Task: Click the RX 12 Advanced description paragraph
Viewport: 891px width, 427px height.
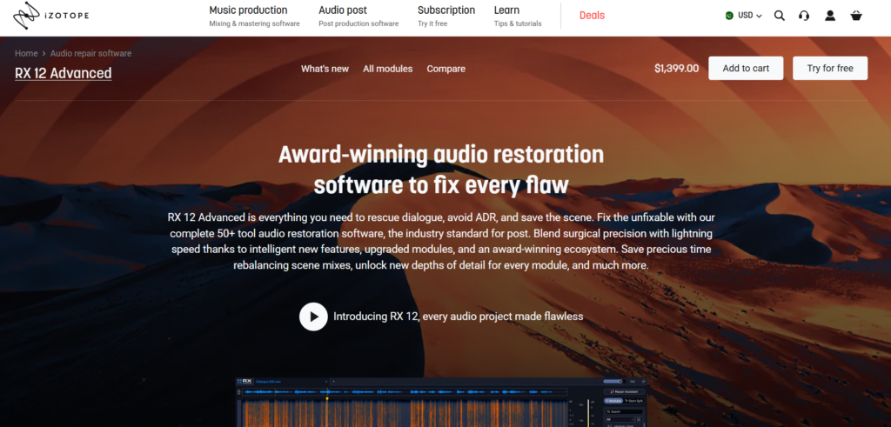Action: (x=441, y=241)
